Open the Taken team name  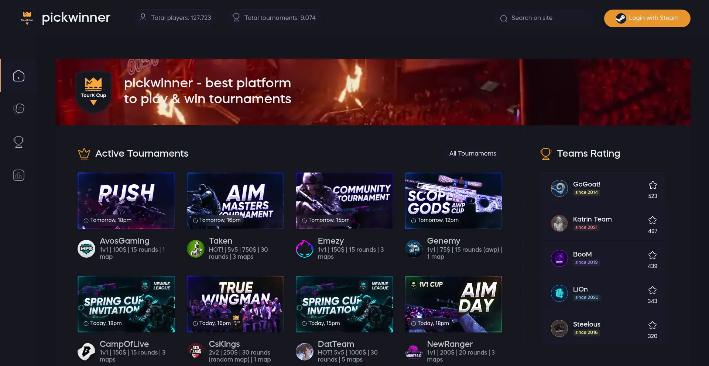(220, 241)
